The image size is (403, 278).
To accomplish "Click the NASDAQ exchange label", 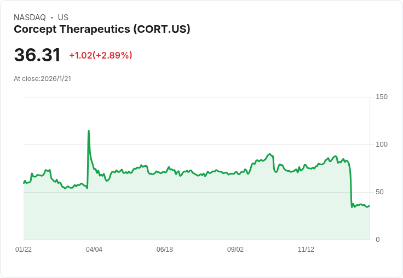I will tap(30, 18).
